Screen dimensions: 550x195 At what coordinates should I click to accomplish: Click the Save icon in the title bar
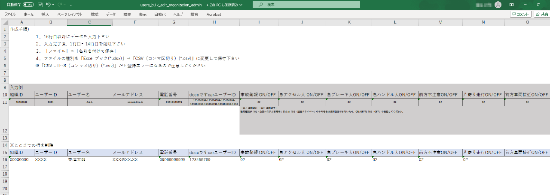pos(40,5)
